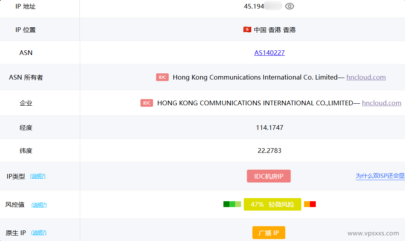The width and height of the screenshot is (405, 241).
Task: Click the IDC badge in the 企业 row
Action: point(146,103)
